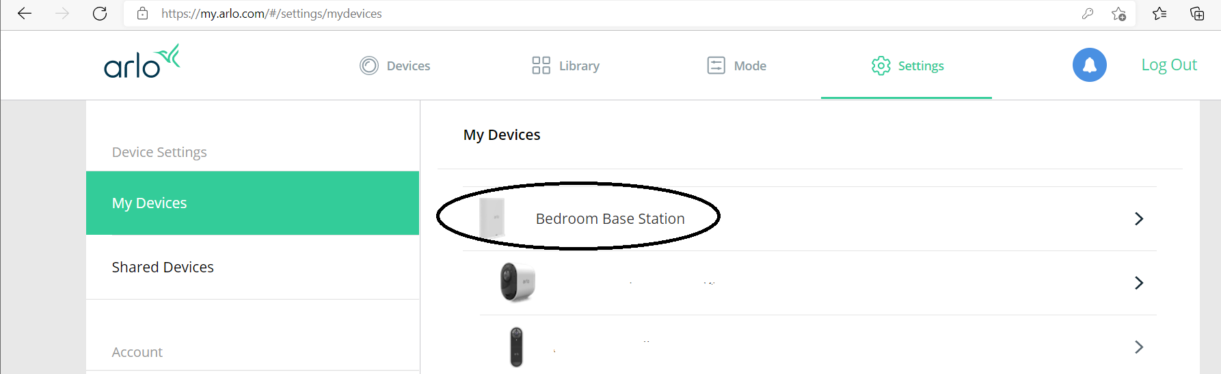Click the browser back arrow
The image size is (1221, 374).
pos(25,14)
